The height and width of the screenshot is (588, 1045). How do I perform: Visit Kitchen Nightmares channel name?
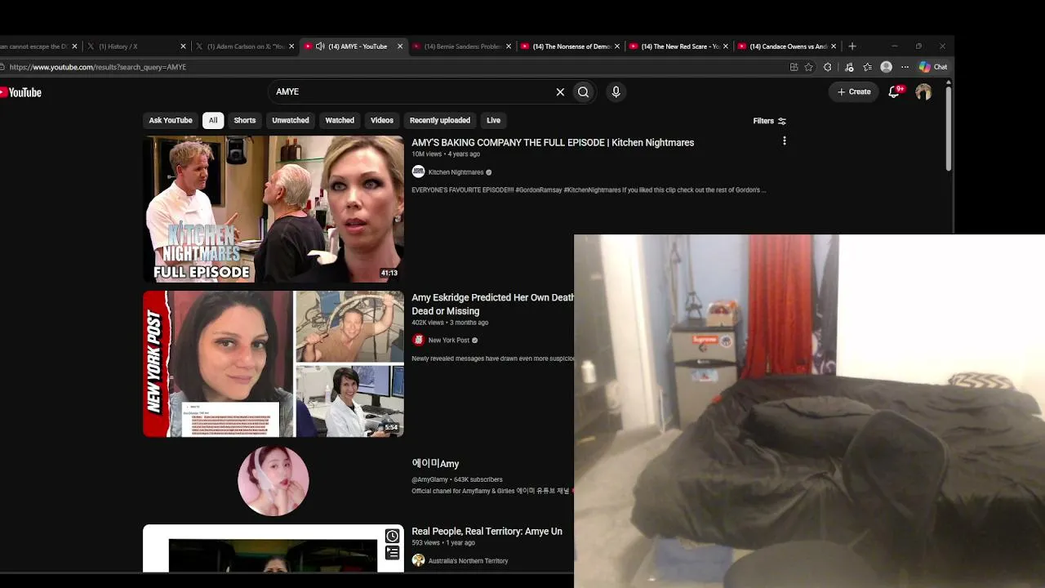pyautogui.click(x=456, y=172)
